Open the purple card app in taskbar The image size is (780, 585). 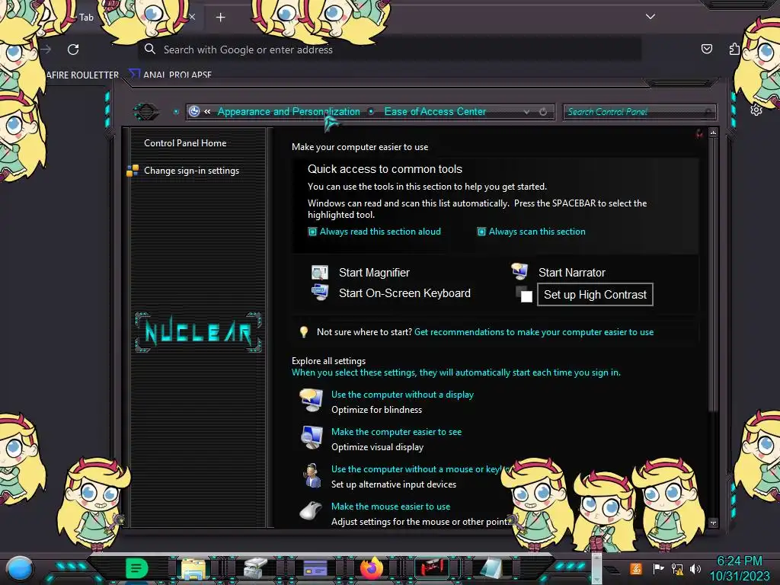pos(315,568)
